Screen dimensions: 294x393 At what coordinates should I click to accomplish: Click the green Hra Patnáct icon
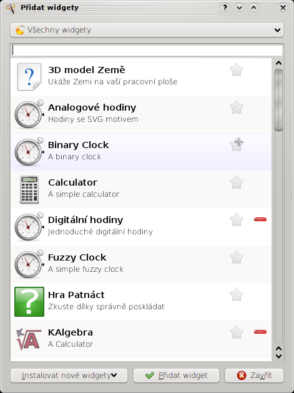tap(29, 302)
